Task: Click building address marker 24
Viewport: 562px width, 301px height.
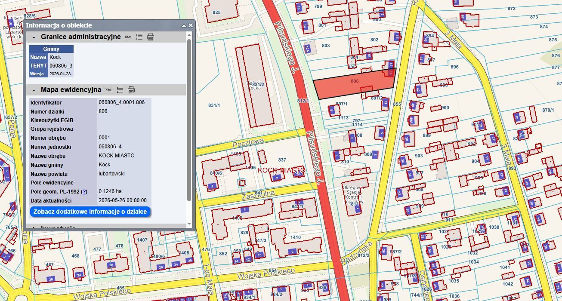Action: click(176, 264)
